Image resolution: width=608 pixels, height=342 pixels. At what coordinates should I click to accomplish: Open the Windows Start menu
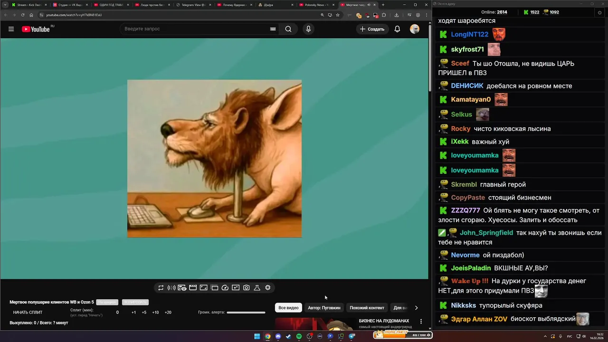[x=257, y=336]
